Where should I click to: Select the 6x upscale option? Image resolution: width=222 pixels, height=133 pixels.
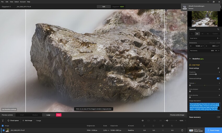tap(208, 34)
